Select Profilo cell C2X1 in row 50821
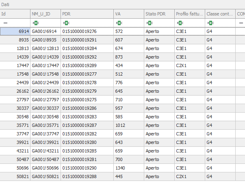The width and height of the screenshot is (245, 185). click(190, 176)
